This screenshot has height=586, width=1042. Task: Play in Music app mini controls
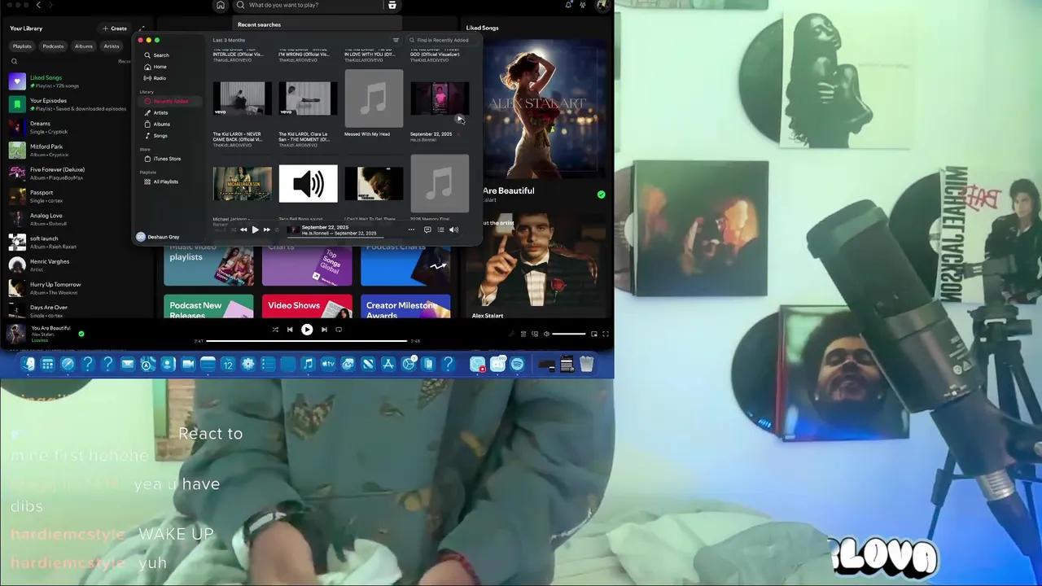[x=255, y=230]
